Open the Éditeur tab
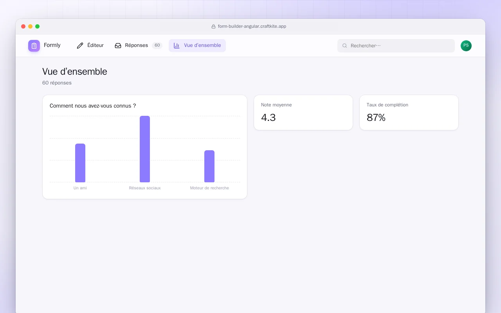The image size is (501, 313). 90,45
